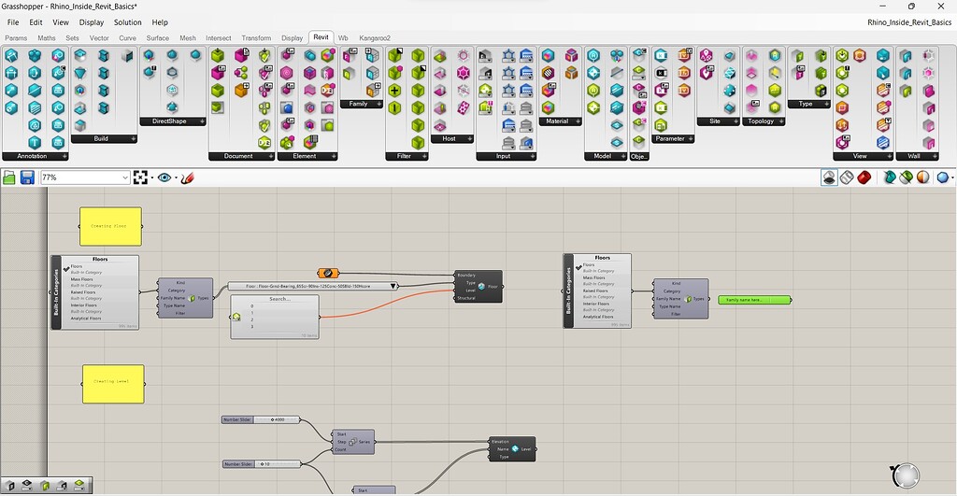Click last icon in bottom-left markov widget

79,486
